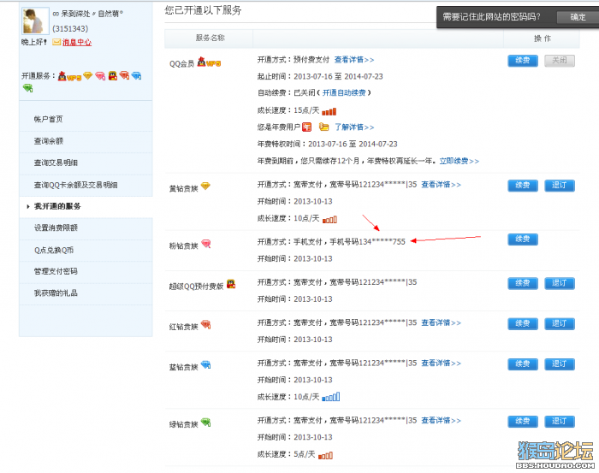Click pink diamond icon in 开通服务 row
The height and width of the screenshot is (473, 599).
coord(100,76)
